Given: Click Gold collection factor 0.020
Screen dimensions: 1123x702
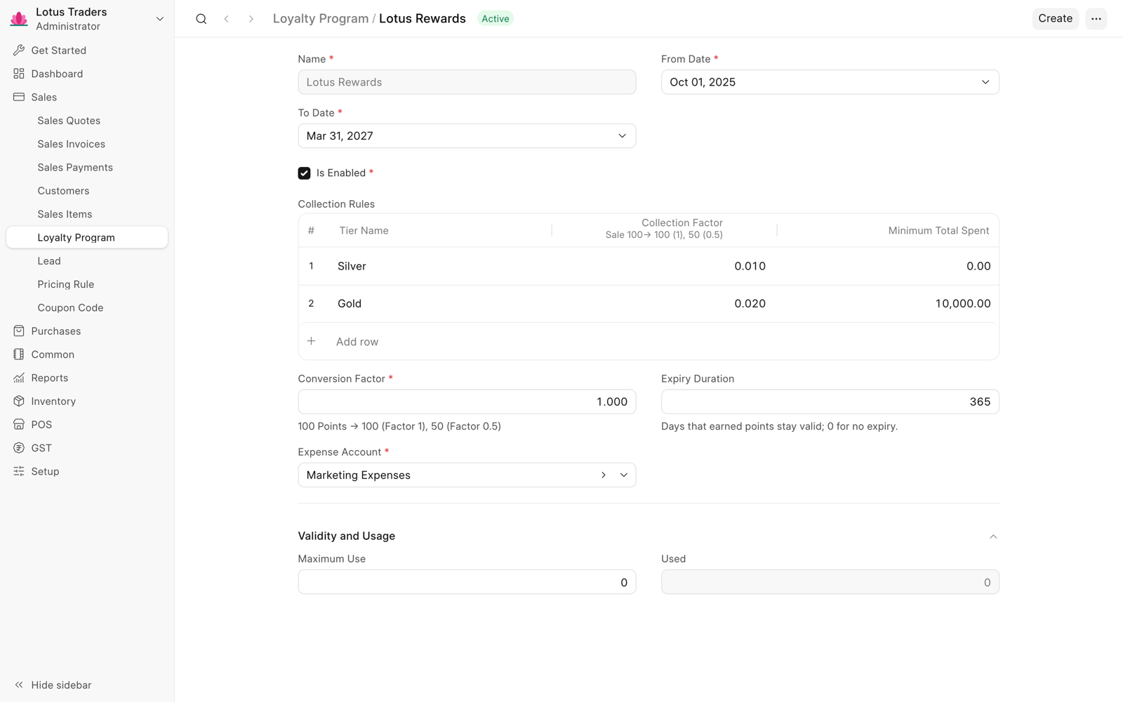Looking at the screenshot, I should tap(664, 303).
